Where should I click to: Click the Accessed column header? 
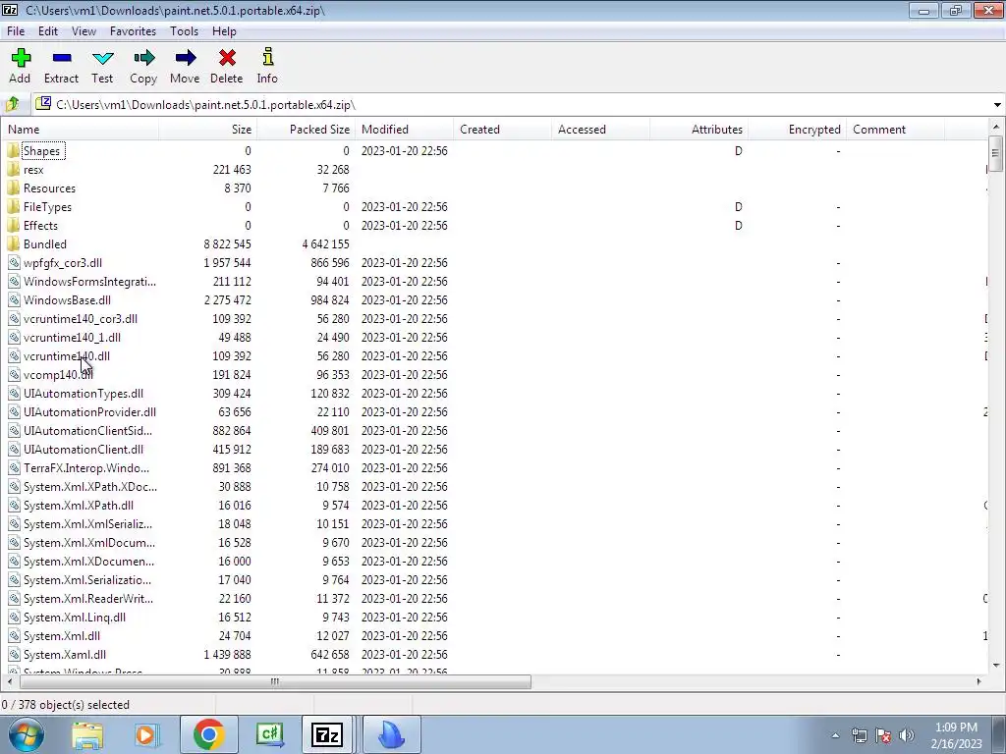coord(600,129)
